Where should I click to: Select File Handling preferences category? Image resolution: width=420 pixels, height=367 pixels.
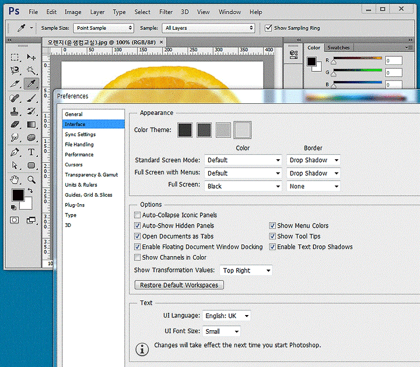(93, 144)
